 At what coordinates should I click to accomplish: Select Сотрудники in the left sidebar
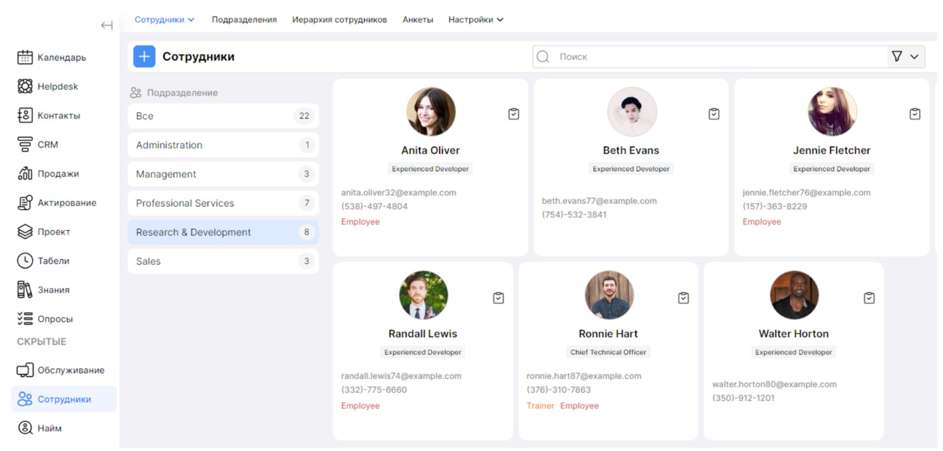click(x=64, y=399)
